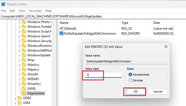
Task: Click the WindowsSelfHost folder icon
Action: coord(24,50)
